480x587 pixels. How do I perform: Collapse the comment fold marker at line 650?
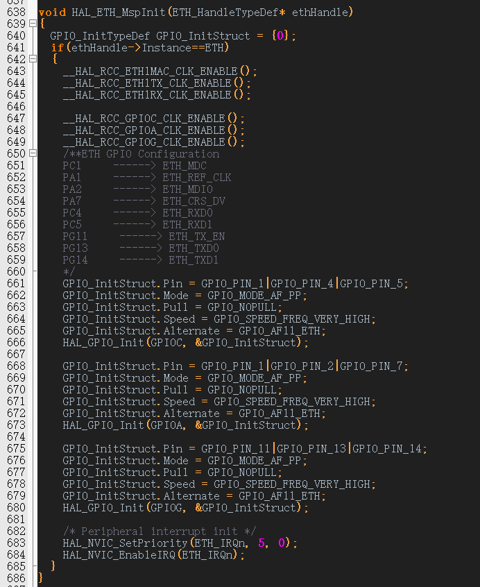click(33, 153)
